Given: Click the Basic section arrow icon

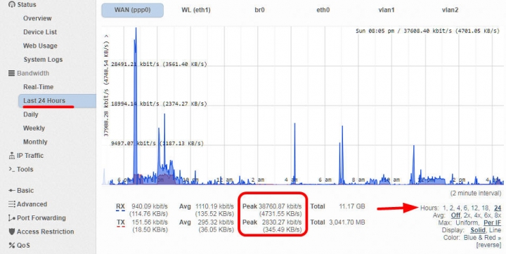Looking at the screenshot, I should pos(12,191).
